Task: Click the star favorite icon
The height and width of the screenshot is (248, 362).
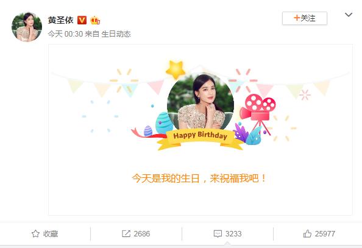Action: coord(35,234)
